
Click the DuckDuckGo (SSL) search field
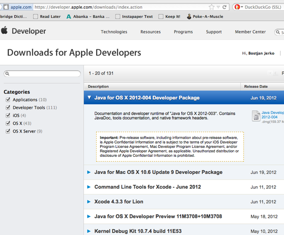click(263, 7)
